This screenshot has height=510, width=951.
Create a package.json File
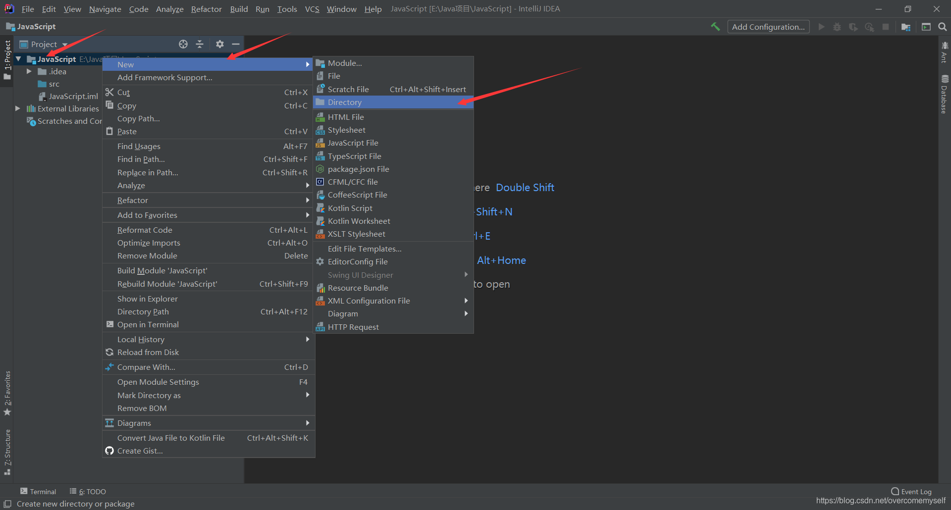pyautogui.click(x=393, y=169)
